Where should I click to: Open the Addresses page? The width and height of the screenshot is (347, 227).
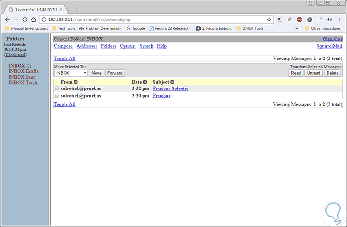click(87, 46)
